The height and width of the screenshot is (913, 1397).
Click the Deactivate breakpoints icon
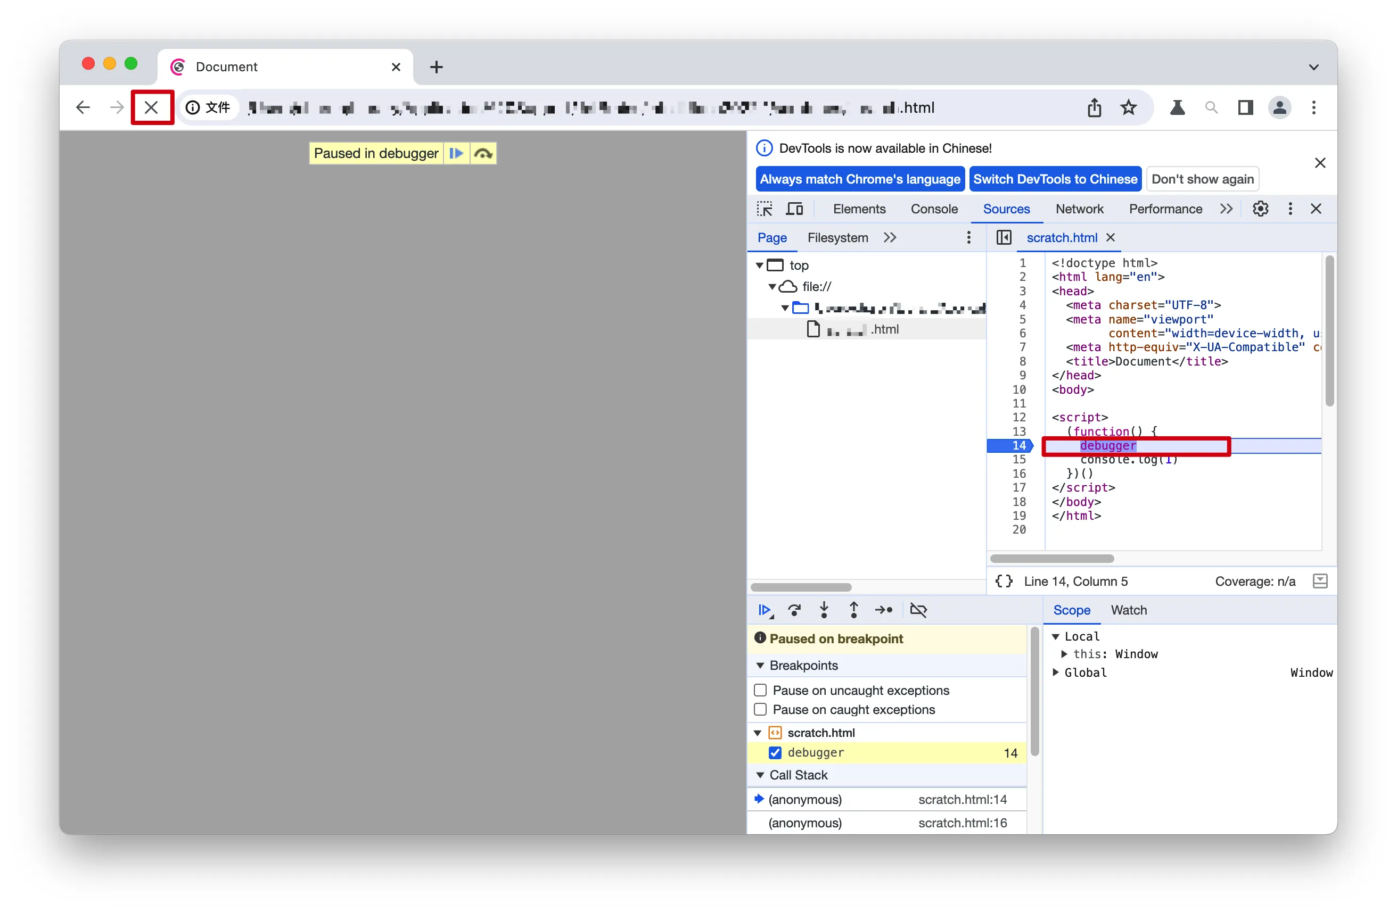pyautogui.click(x=918, y=610)
